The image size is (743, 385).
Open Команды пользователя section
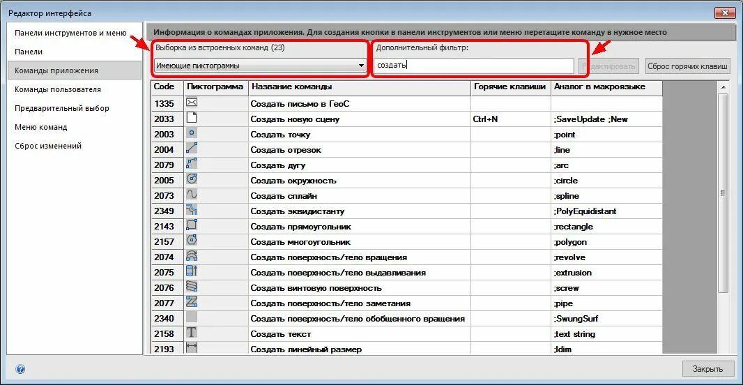pyautogui.click(x=58, y=89)
